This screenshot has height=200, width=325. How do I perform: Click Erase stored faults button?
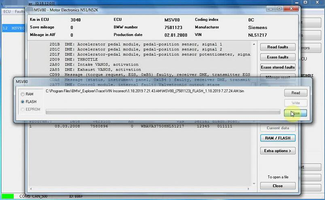coord(278,67)
